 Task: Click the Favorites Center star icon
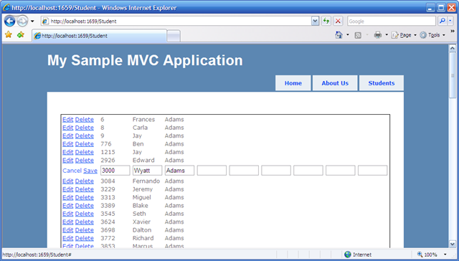pyautogui.click(x=9, y=35)
